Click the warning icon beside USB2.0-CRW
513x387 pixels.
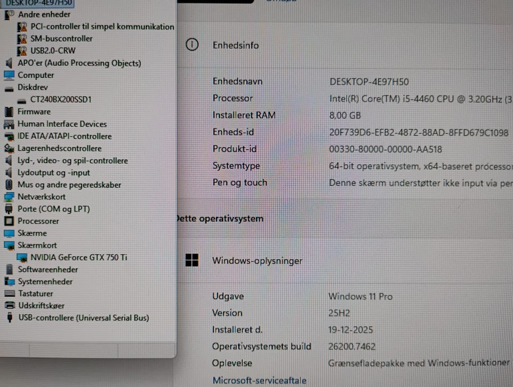coord(22,51)
